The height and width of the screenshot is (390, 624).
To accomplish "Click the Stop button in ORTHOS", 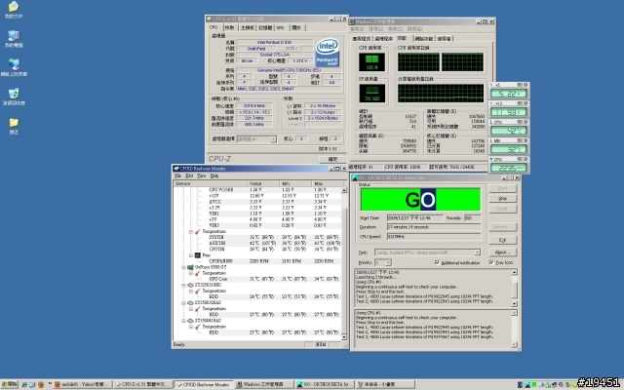I will point(503,198).
